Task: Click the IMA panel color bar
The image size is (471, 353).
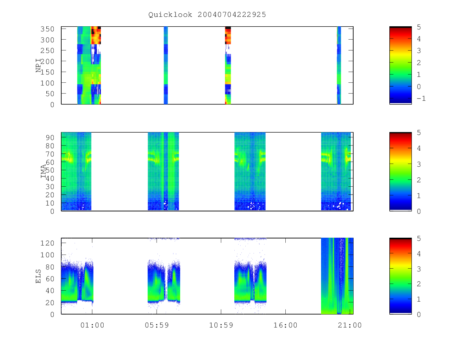Action: point(400,171)
